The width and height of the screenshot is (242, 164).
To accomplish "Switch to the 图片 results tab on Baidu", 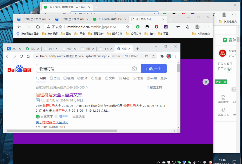I will [x=83, y=78].
